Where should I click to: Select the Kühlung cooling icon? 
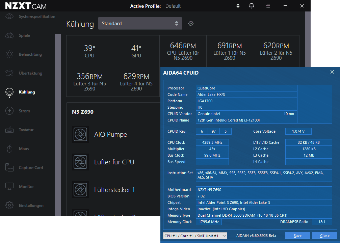tap(9, 92)
